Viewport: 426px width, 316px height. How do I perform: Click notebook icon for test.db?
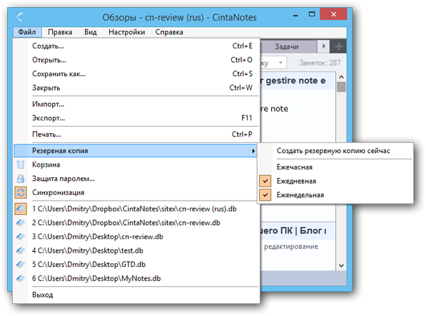21,251
